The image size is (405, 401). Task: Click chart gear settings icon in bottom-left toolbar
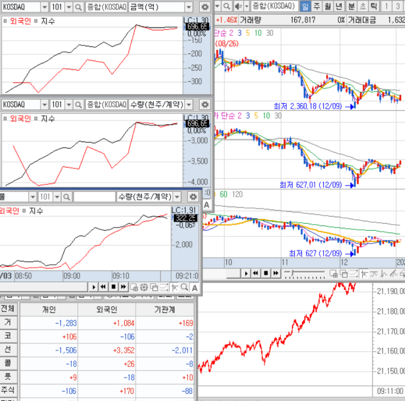144,287
